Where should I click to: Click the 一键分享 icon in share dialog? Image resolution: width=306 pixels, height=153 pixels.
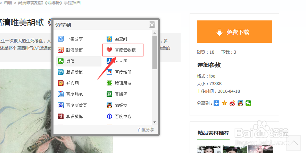point(61,39)
